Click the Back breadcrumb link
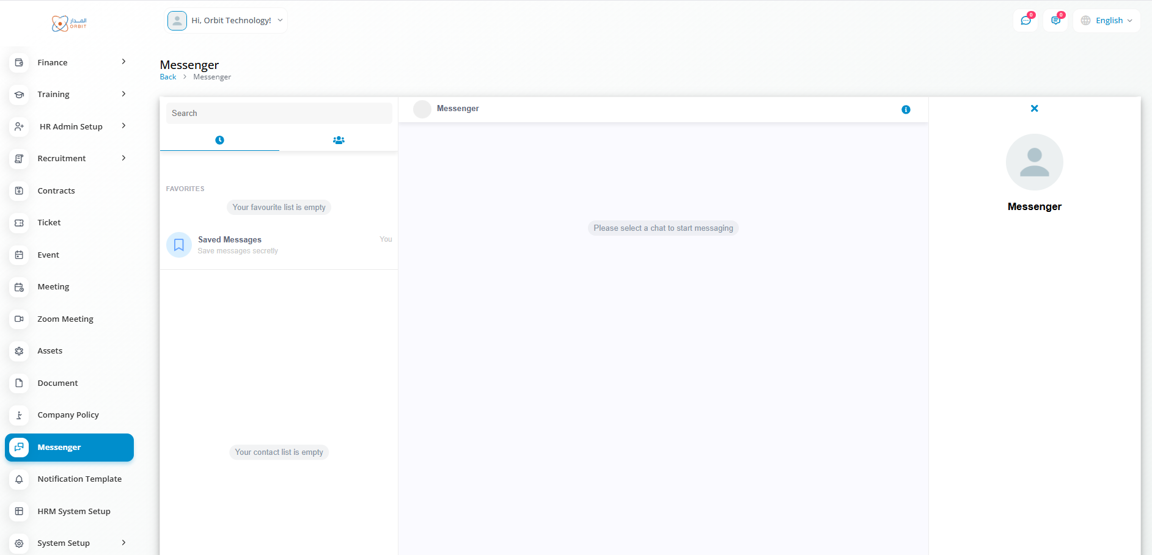This screenshot has width=1152, height=555. click(167, 77)
